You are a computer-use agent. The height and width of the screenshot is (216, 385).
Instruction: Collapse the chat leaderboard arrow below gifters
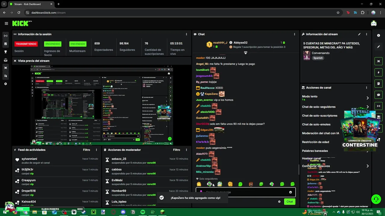click(245, 53)
